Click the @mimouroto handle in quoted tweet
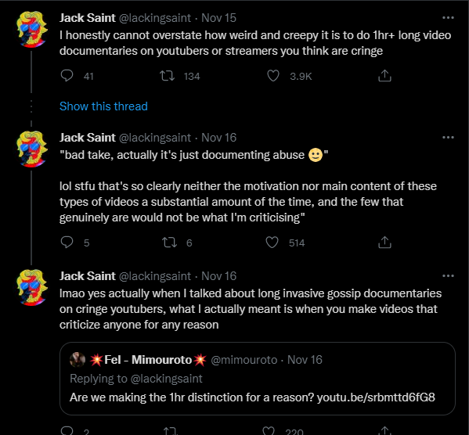This screenshot has width=469, height=435. pos(244,360)
